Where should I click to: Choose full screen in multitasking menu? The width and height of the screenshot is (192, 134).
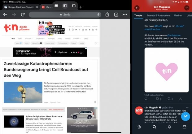click(56, 6)
